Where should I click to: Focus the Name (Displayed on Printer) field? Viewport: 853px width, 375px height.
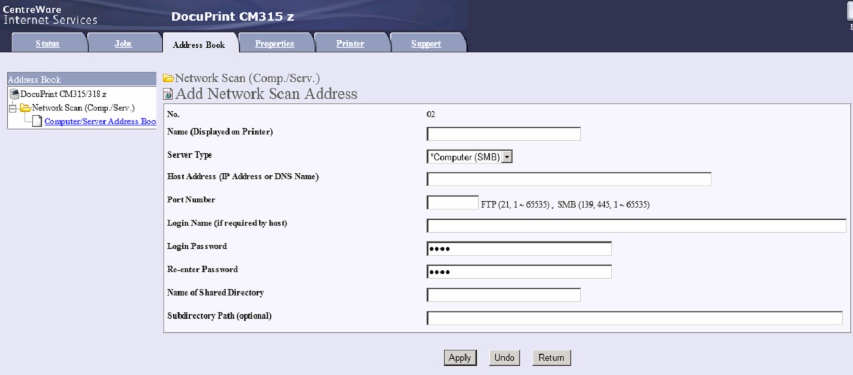(503, 134)
